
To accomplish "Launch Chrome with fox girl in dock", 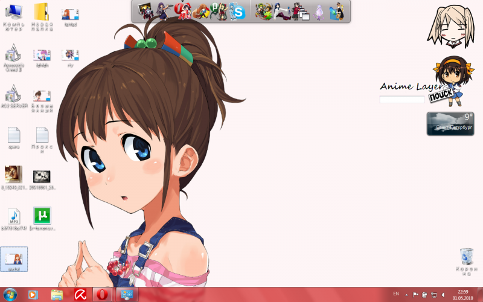I will [x=202, y=11].
